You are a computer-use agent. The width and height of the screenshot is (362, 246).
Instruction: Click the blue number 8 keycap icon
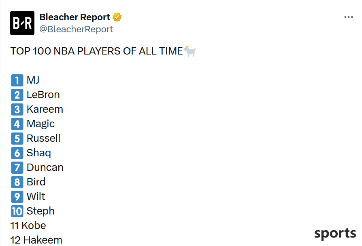coord(17,182)
